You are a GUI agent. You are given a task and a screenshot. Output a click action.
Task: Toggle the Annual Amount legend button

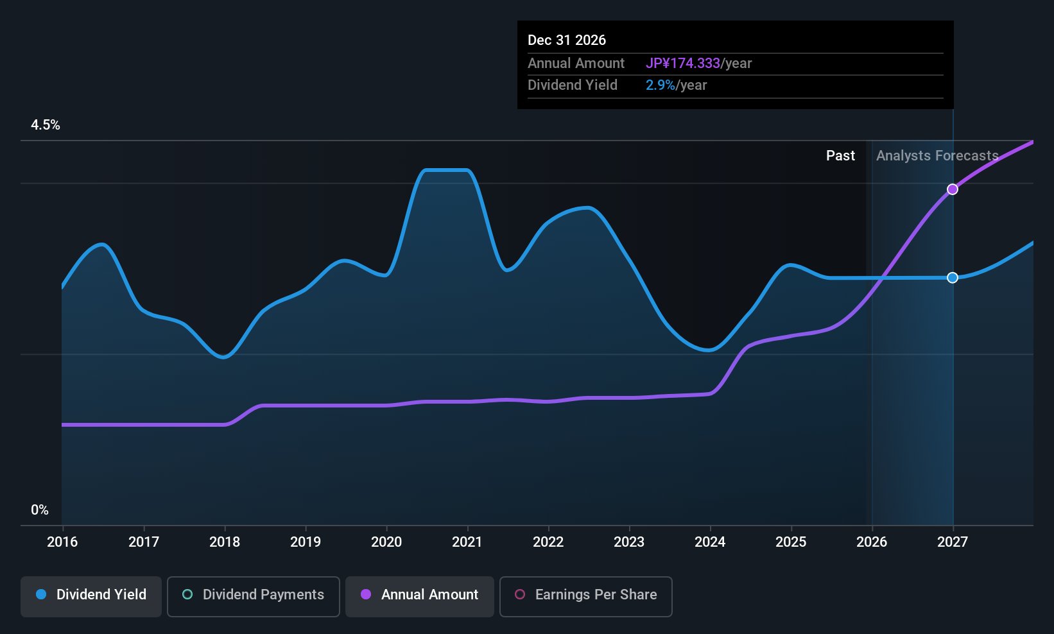click(x=419, y=596)
